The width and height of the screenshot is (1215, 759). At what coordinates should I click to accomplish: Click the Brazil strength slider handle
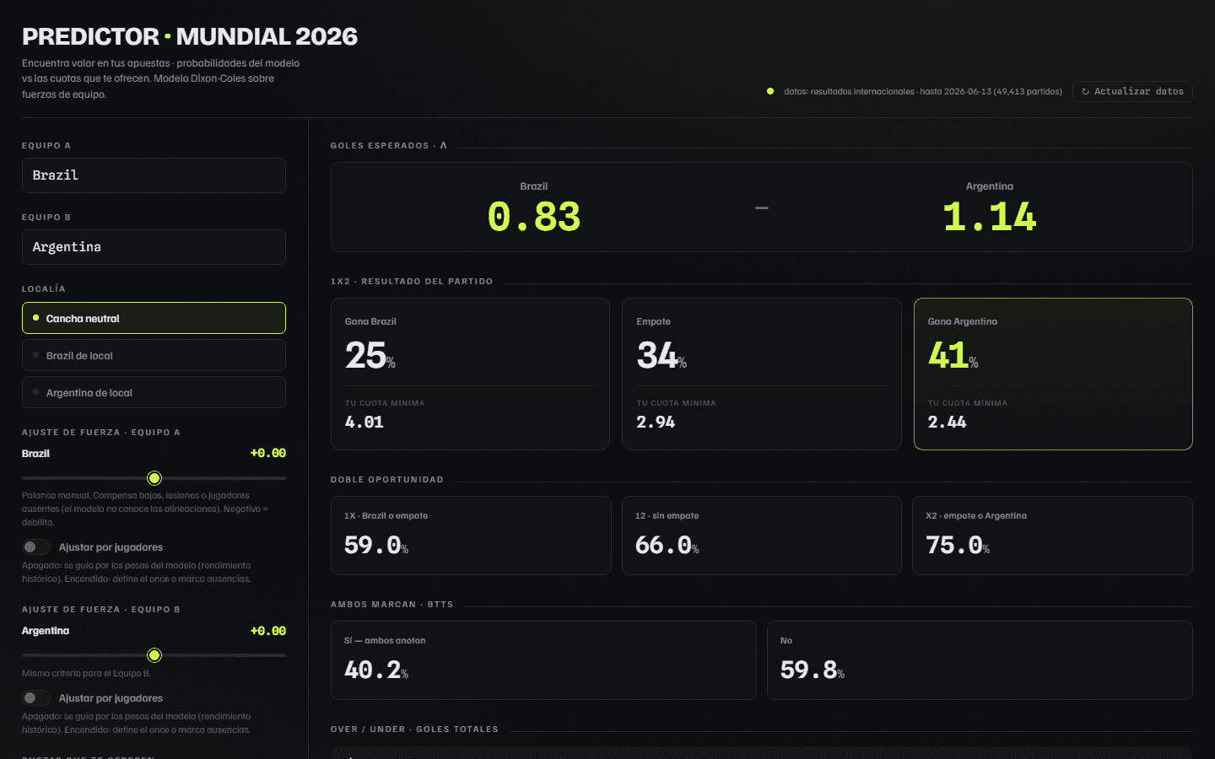click(154, 478)
